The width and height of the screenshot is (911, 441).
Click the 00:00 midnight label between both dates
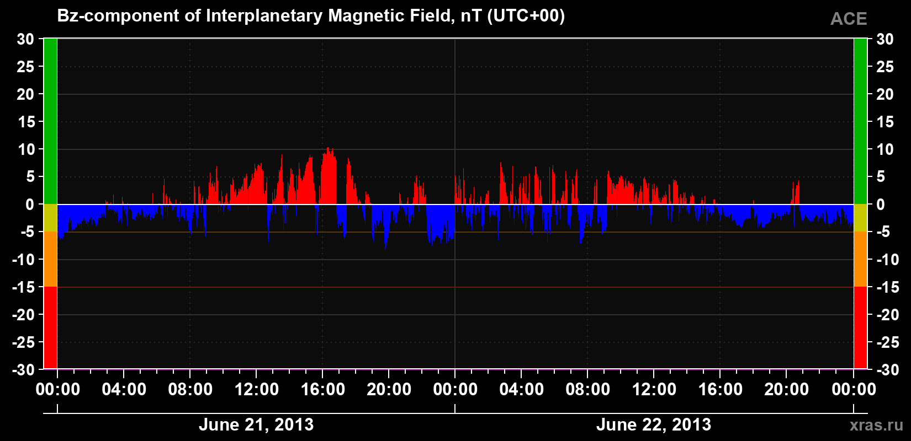[x=455, y=390]
